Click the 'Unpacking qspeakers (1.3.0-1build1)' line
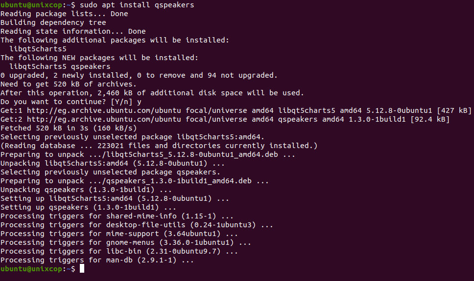474x281 pixels. click(x=86, y=190)
